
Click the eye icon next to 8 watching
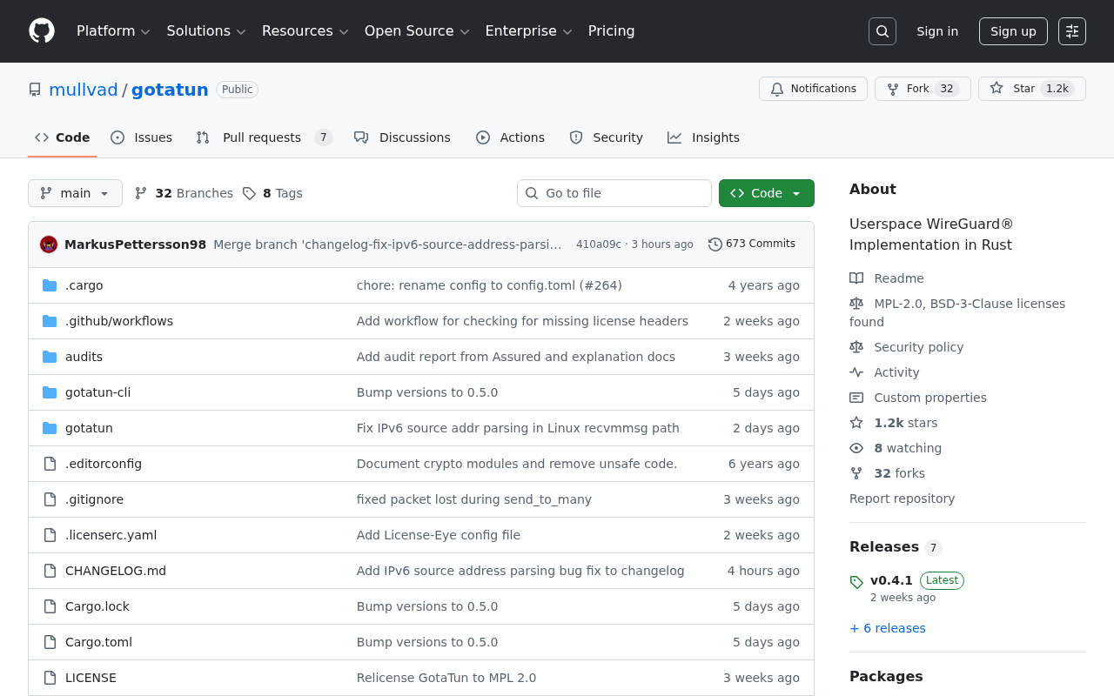pyautogui.click(x=856, y=447)
